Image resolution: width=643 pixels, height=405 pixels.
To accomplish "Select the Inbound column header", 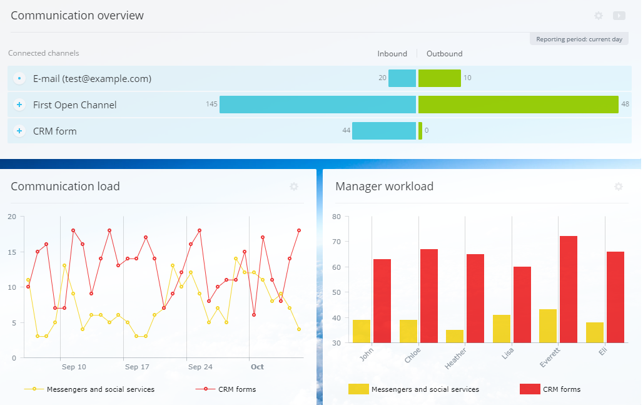I will point(392,54).
